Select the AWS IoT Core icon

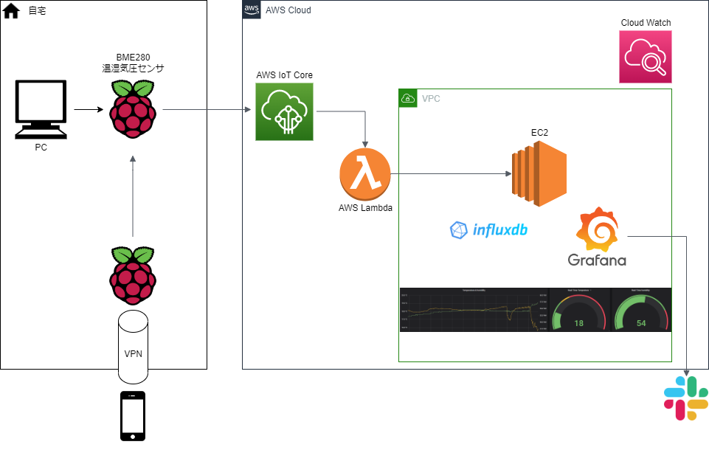click(x=285, y=111)
